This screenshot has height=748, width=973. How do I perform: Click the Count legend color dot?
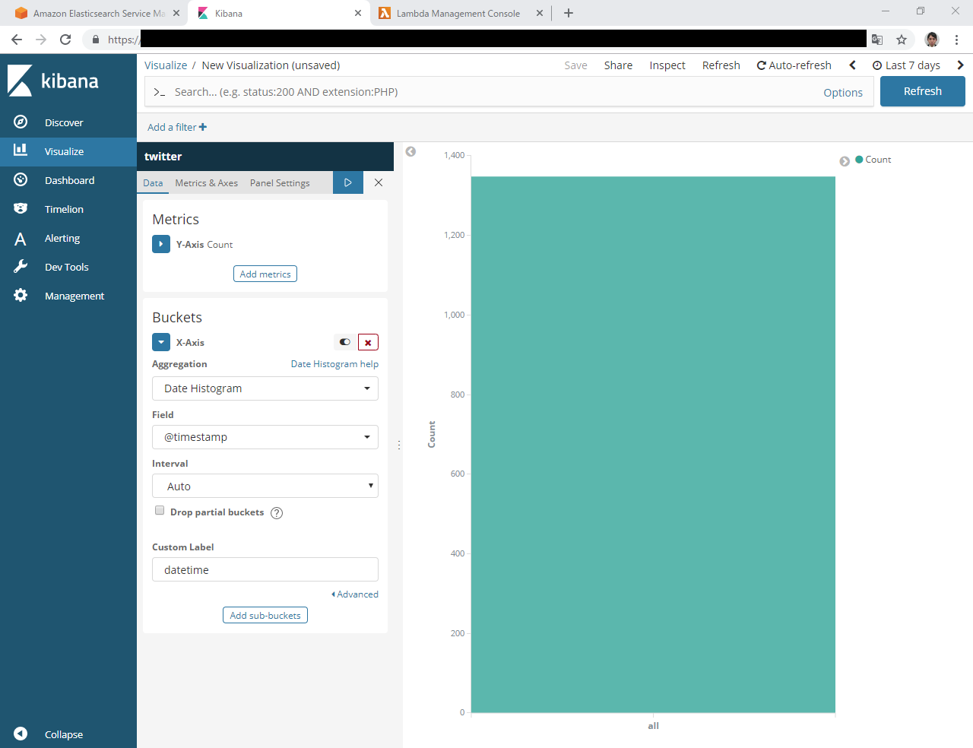pyautogui.click(x=859, y=160)
